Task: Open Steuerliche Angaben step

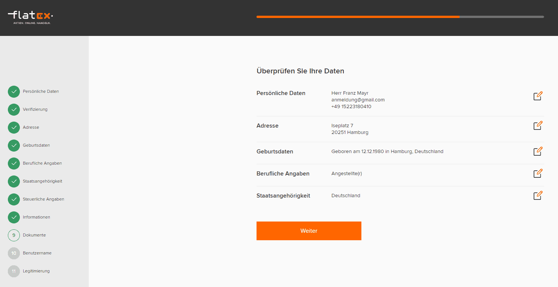Action: click(43, 199)
